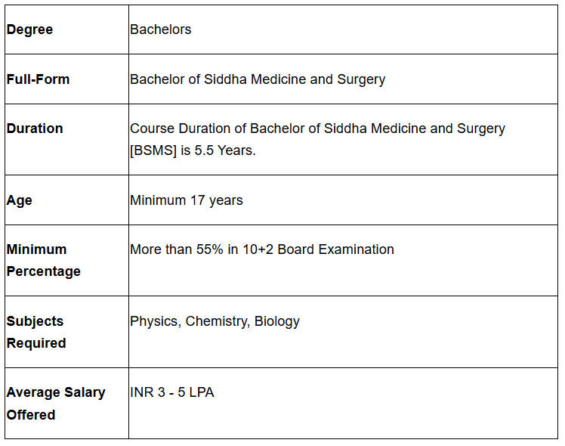This screenshot has width=565, height=446.
Task: Click the word "Physics"
Action: [x=154, y=321]
